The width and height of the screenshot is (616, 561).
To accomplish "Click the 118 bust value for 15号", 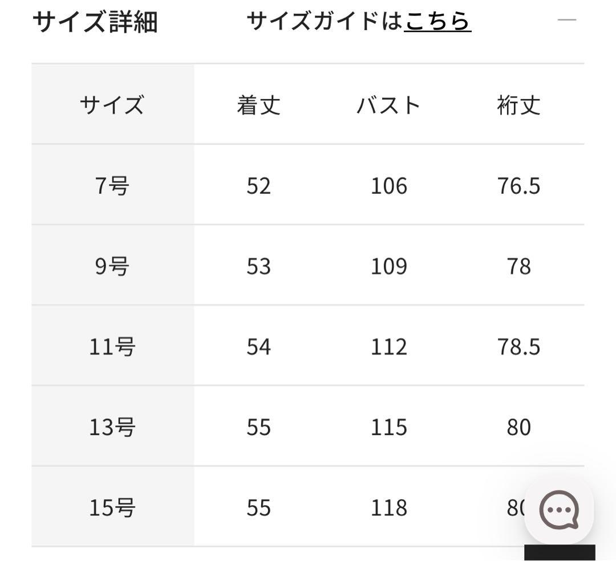I will (389, 507).
